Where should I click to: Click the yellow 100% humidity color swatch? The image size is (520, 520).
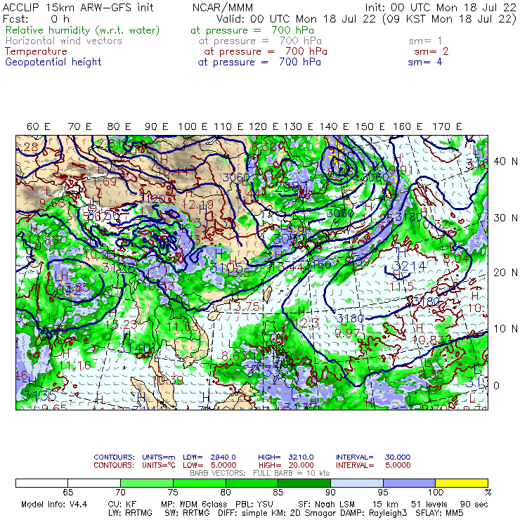click(x=462, y=483)
